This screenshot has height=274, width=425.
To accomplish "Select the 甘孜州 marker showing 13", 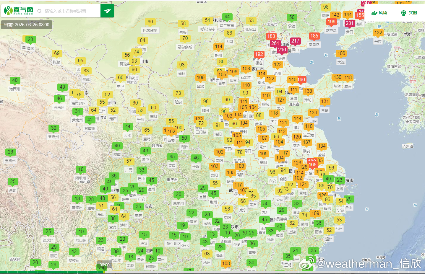I will 77,199.
